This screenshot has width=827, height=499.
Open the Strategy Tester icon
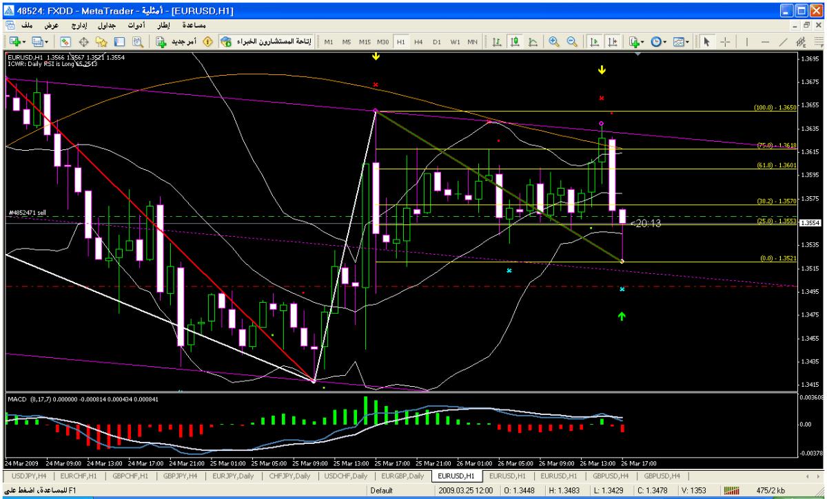[137, 41]
